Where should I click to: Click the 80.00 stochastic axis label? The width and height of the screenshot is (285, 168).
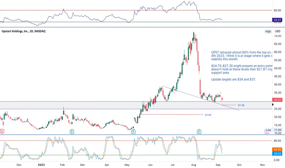pyautogui.click(x=278, y=141)
